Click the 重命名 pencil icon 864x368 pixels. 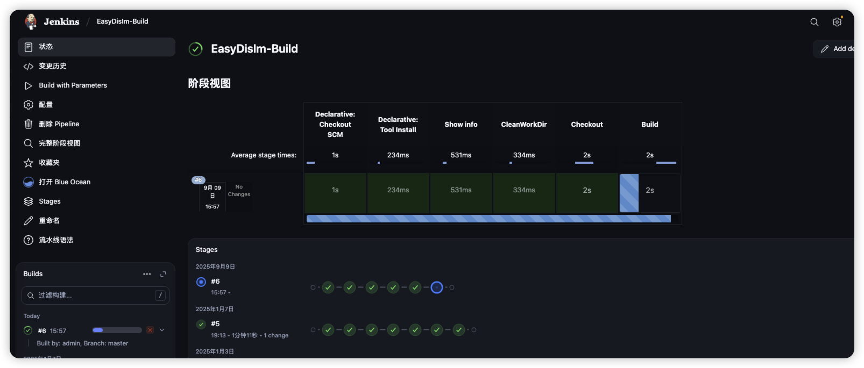point(29,221)
